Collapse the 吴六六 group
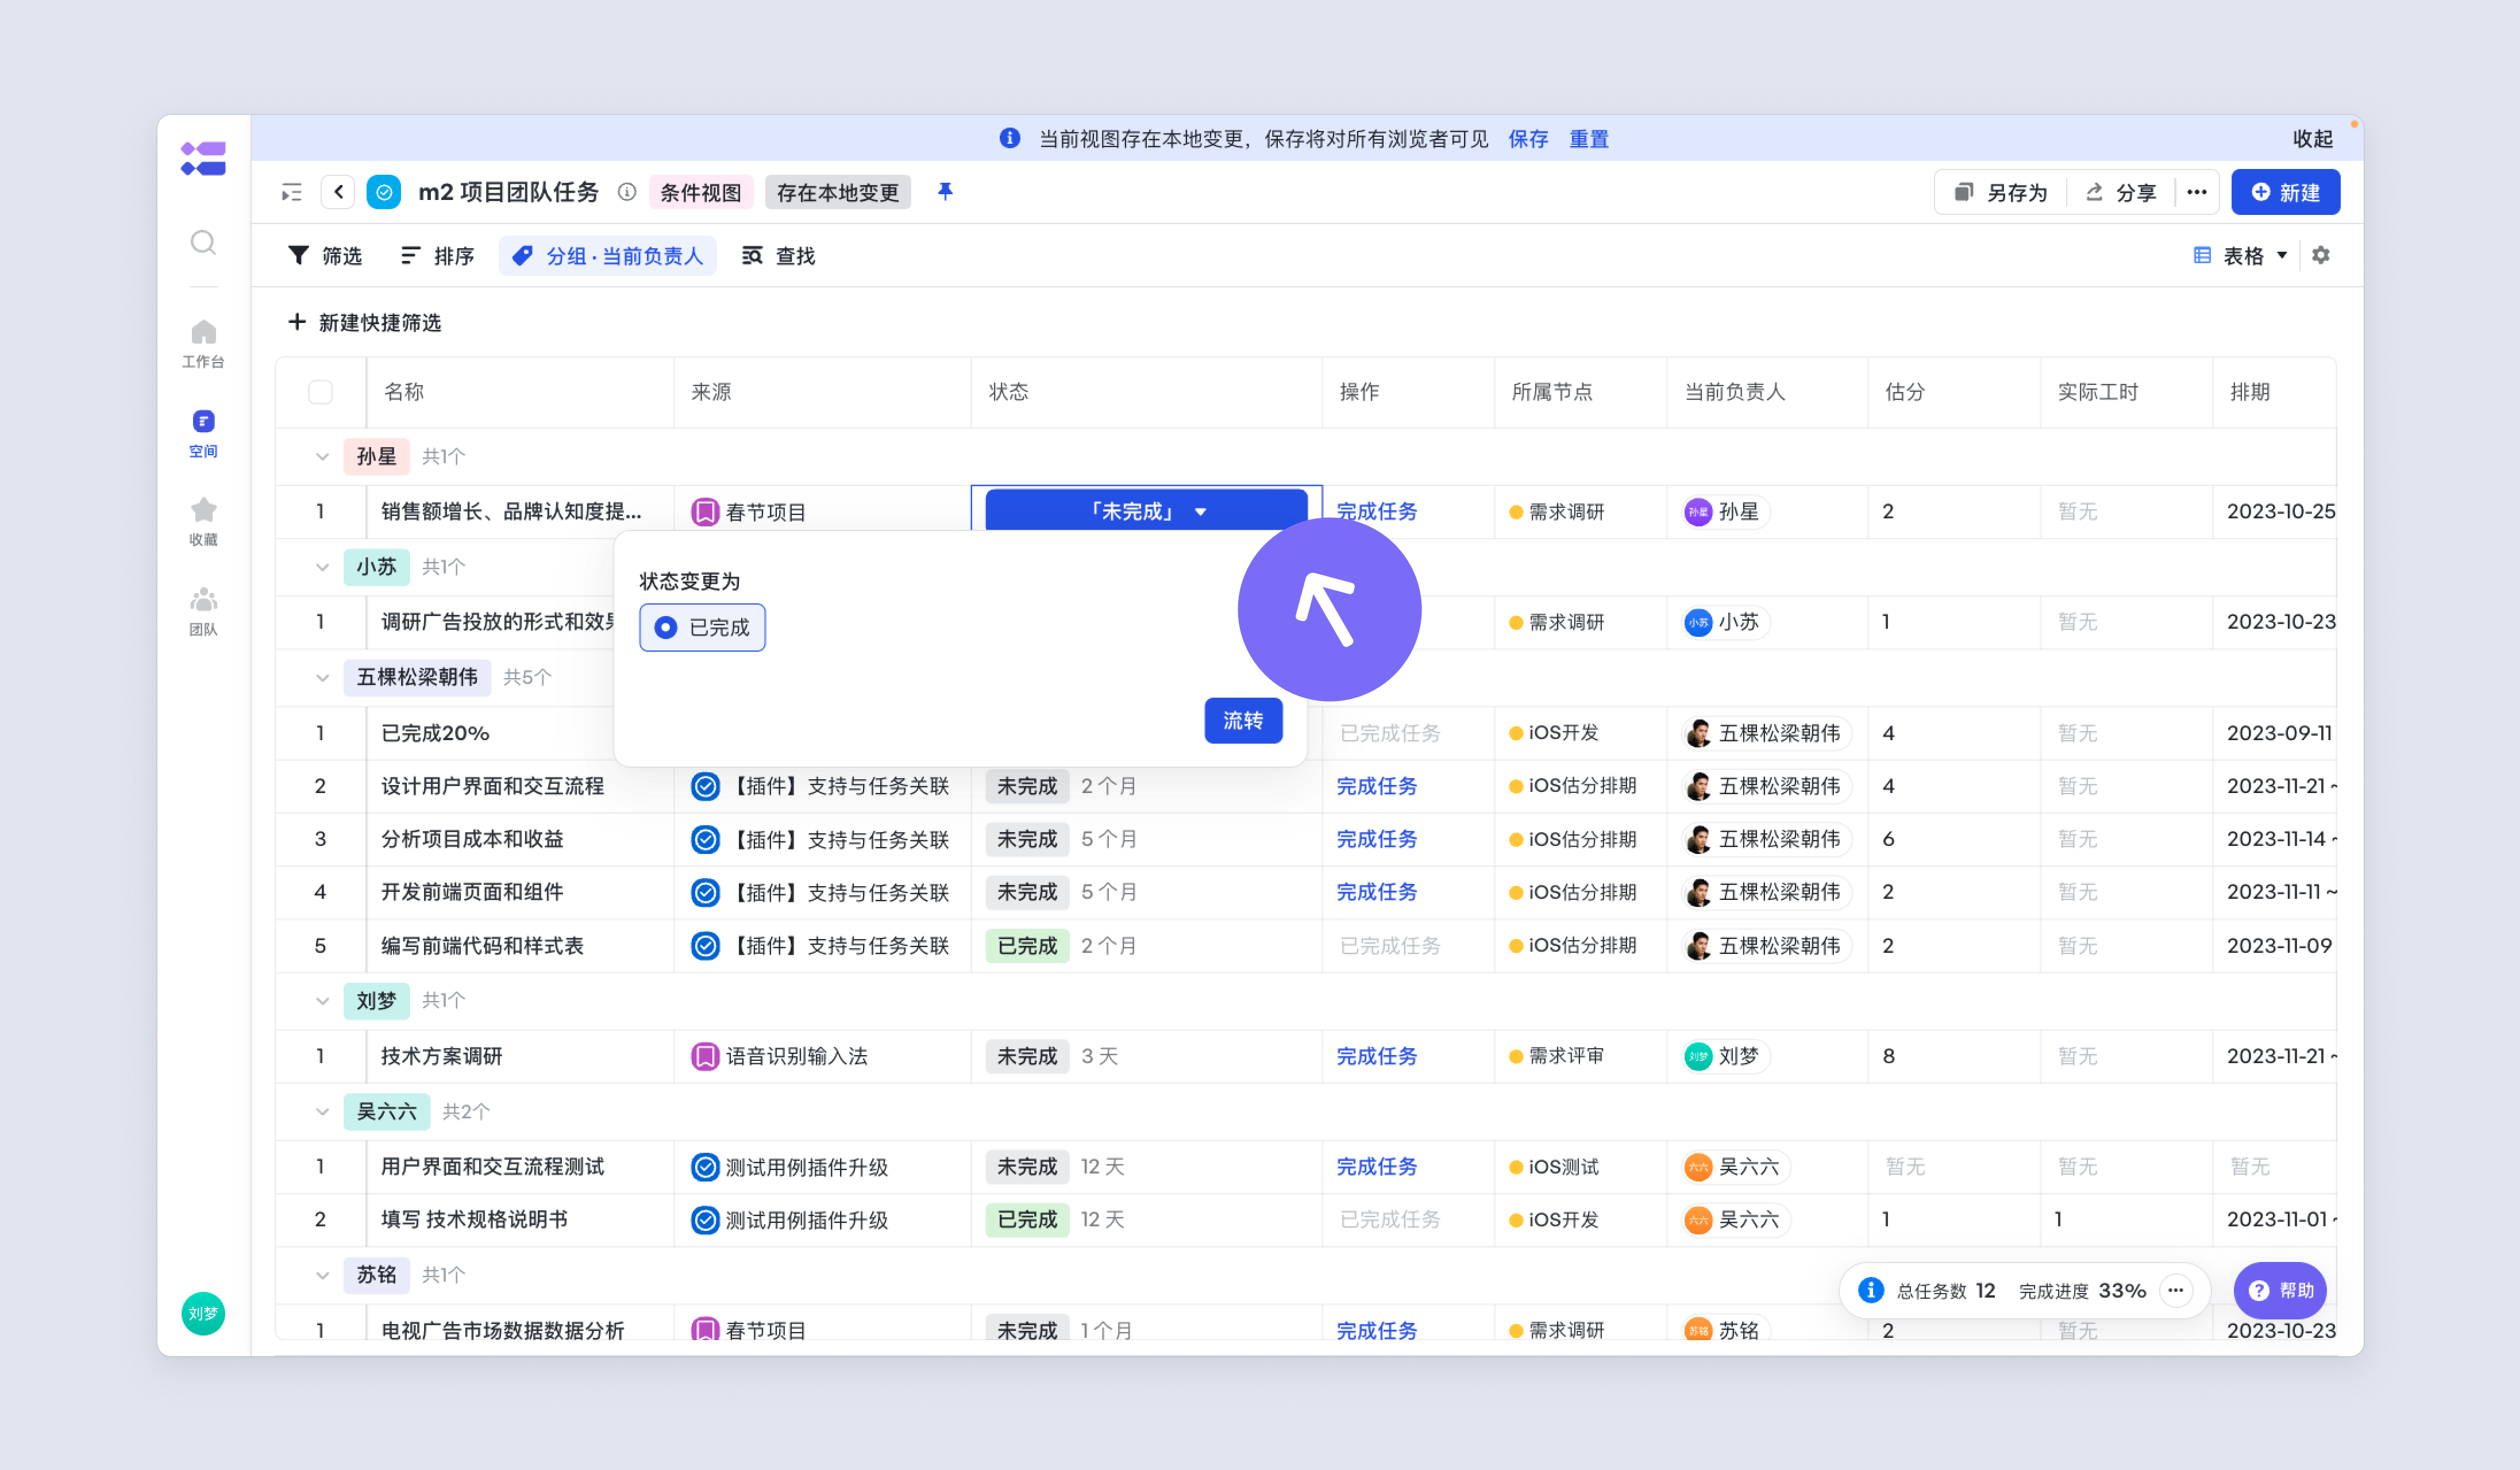 pyautogui.click(x=322, y=1111)
